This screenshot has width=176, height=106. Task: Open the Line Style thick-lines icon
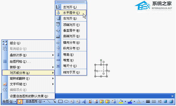148,101
